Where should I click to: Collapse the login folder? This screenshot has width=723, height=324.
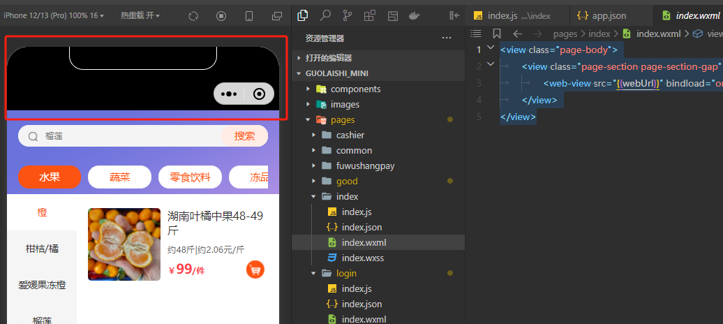click(x=378, y=273)
